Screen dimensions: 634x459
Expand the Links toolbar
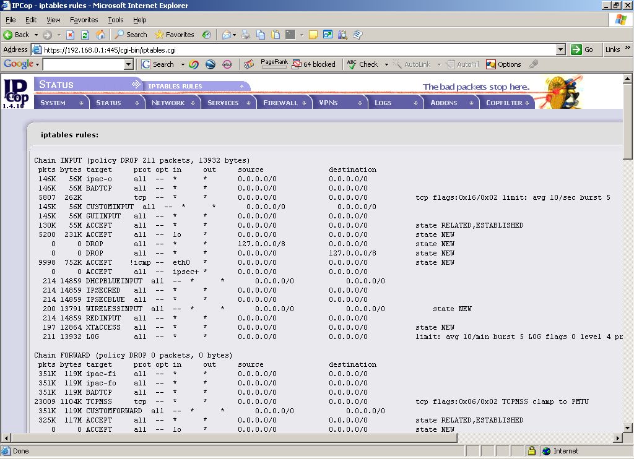tap(628, 48)
